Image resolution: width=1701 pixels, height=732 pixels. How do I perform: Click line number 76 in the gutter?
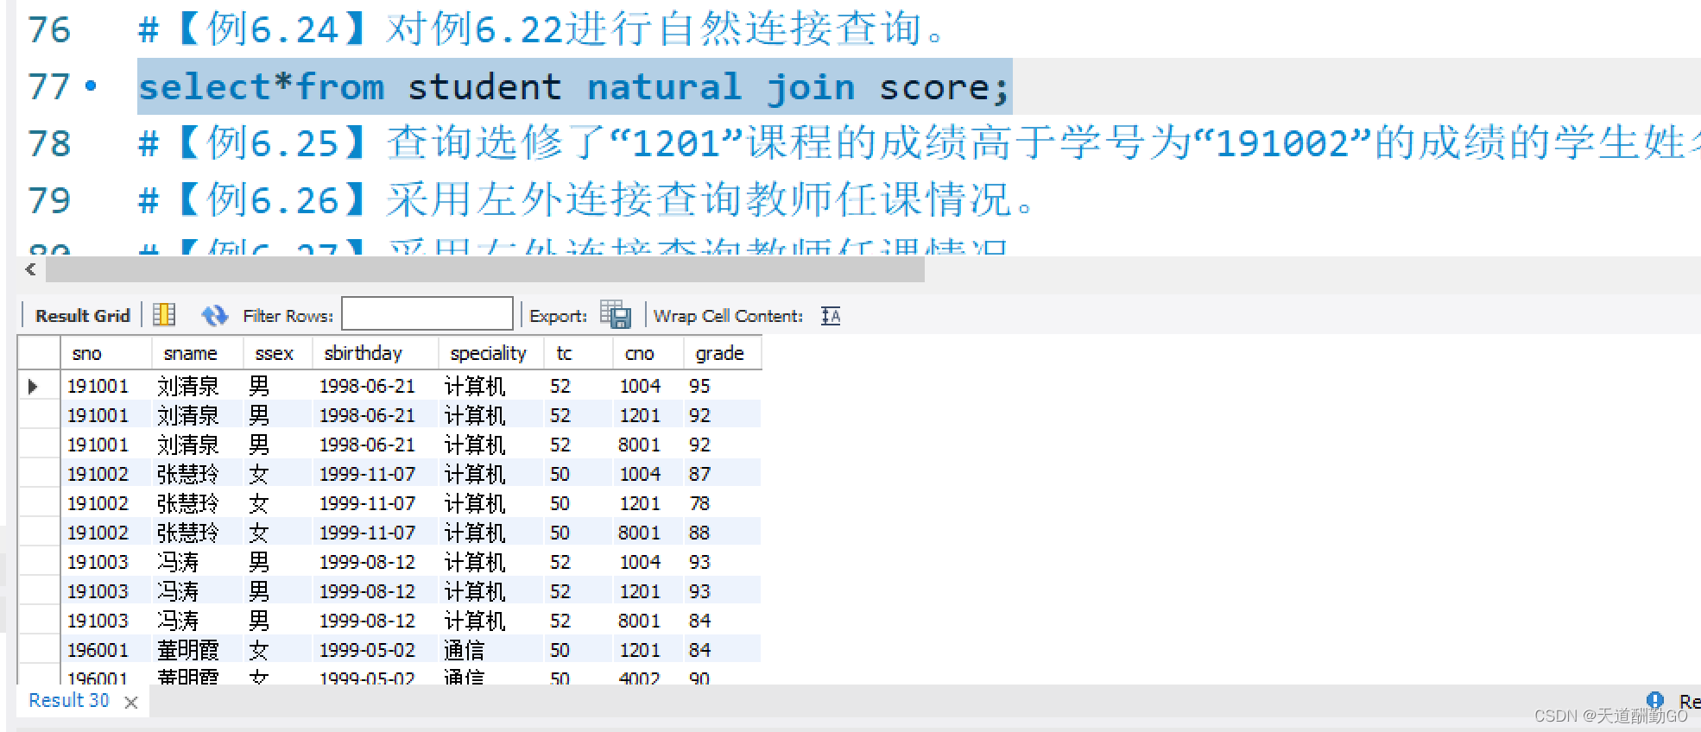coord(49,30)
